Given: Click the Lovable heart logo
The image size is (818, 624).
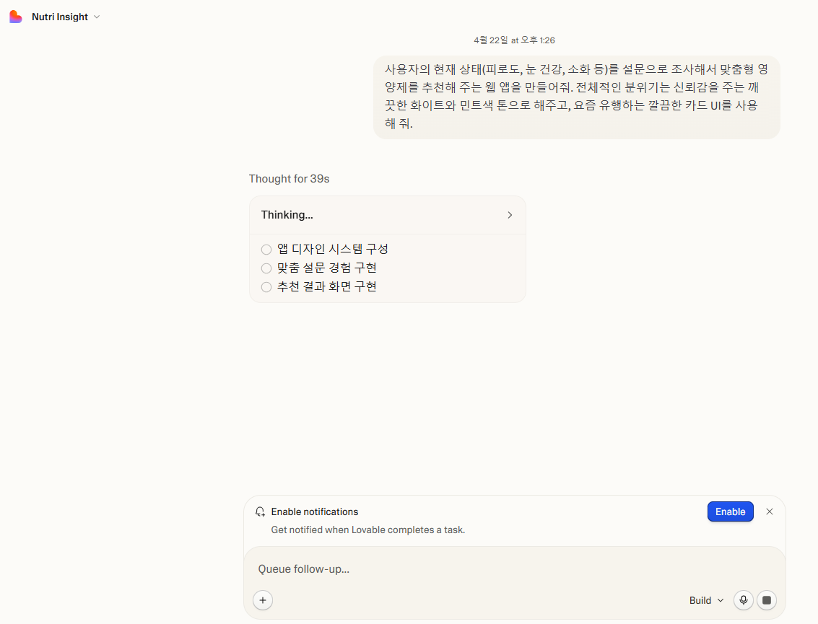Looking at the screenshot, I should click(x=15, y=16).
